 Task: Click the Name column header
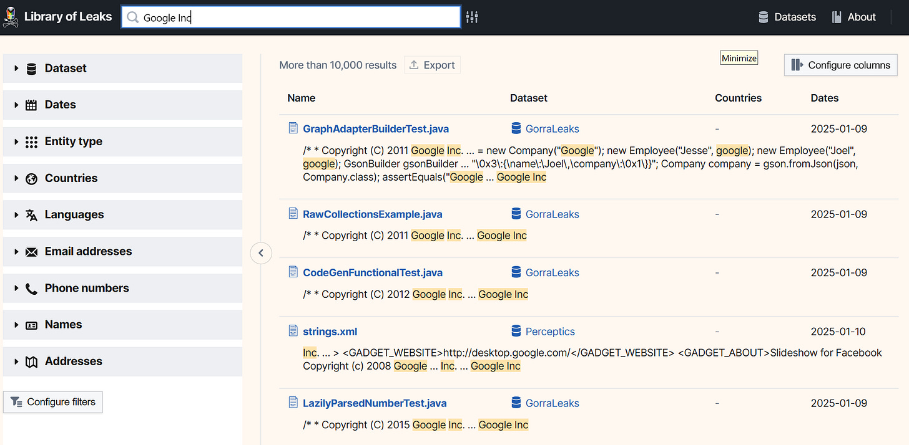tap(301, 98)
